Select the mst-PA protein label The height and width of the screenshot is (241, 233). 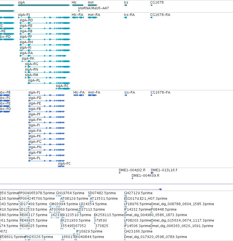(x=94, y=92)
